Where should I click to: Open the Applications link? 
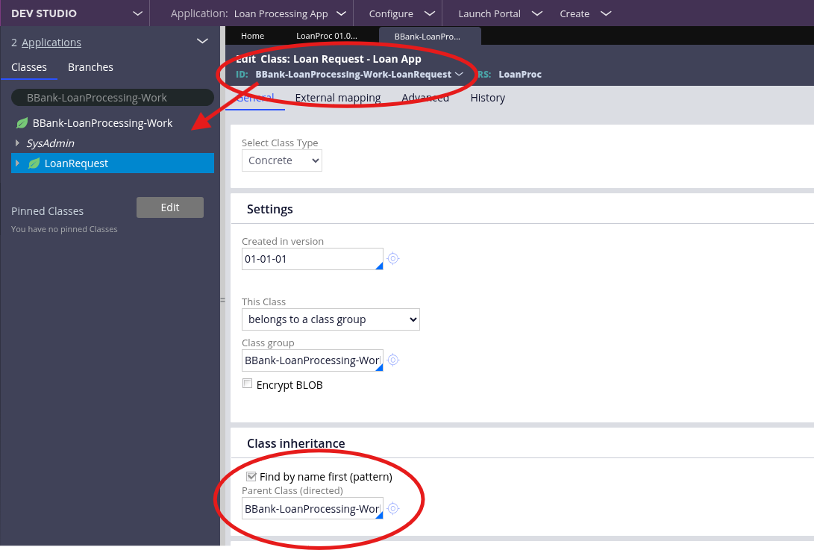(x=51, y=43)
